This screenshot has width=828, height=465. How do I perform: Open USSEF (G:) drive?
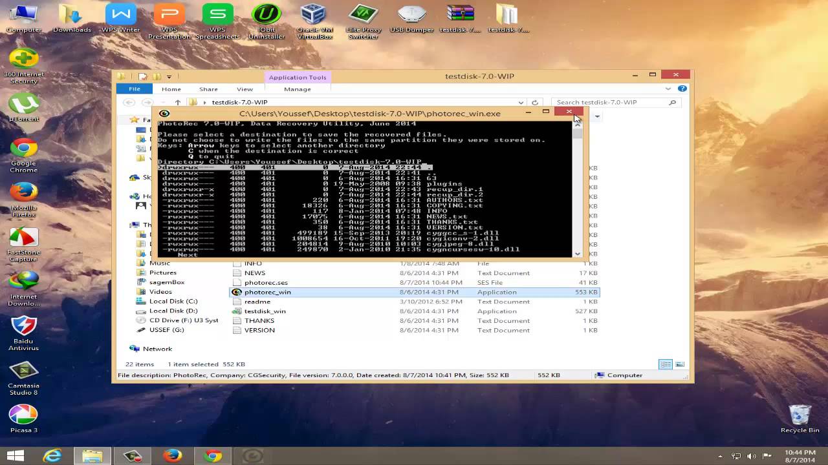point(166,330)
